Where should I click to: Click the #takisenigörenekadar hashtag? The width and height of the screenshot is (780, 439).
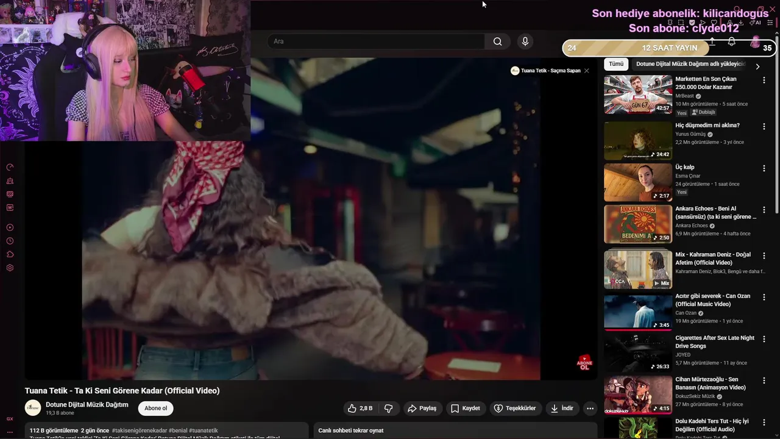140,430
